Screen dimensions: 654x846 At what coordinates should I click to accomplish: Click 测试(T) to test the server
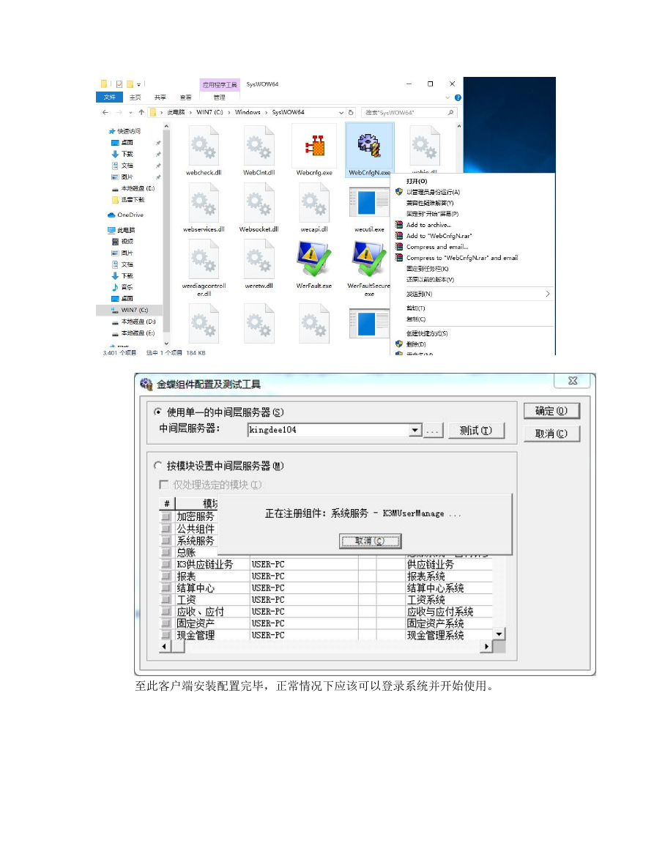point(476,430)
